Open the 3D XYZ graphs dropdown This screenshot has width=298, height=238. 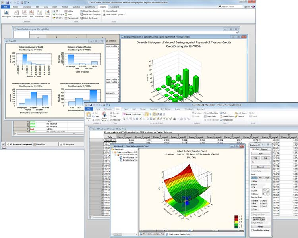pyautogui.click(x=58, y=18)
